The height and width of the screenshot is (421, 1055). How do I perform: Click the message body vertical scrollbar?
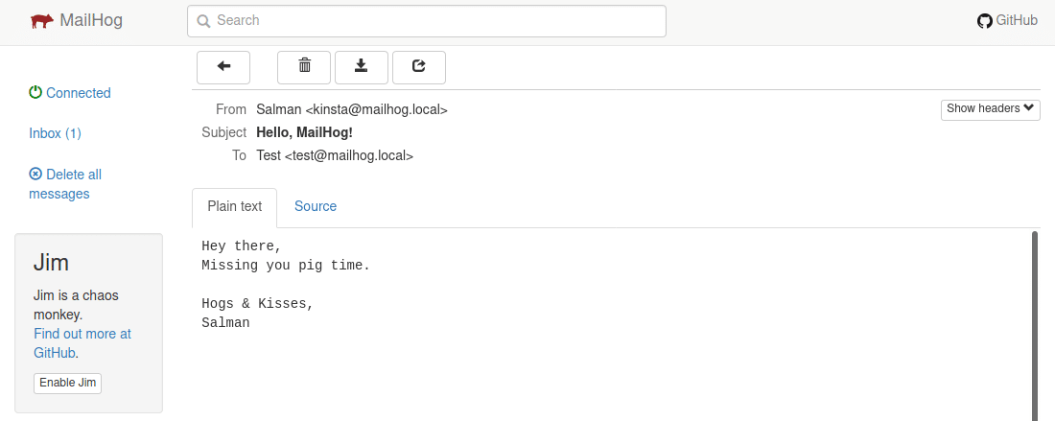point(1035,325)
